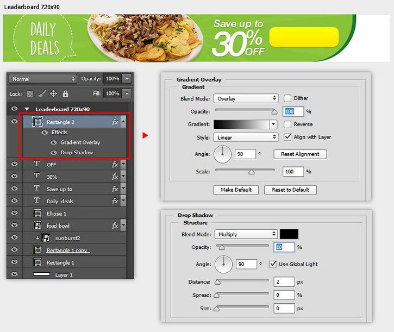Click the Scale slider handle
Screen dimensions: 394x332
pyautogui.click(x=251, y=172)
